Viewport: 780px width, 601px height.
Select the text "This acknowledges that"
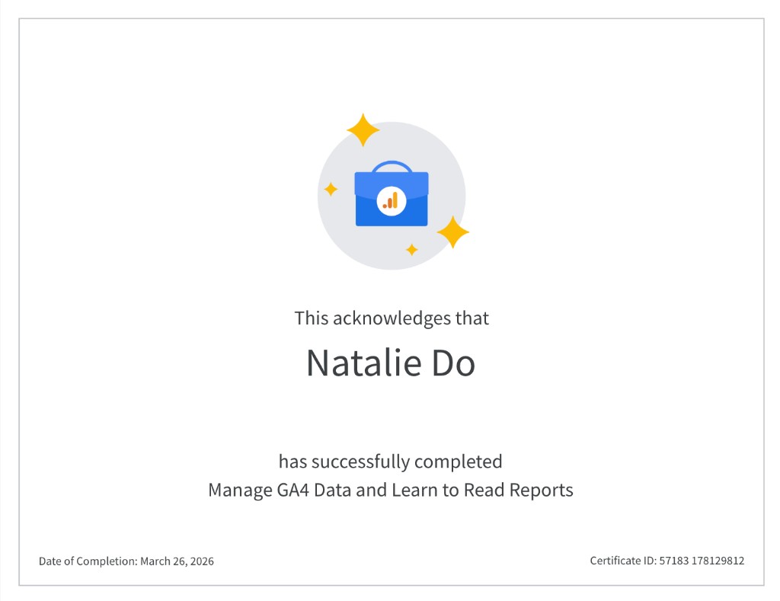[x=392, y=318]
